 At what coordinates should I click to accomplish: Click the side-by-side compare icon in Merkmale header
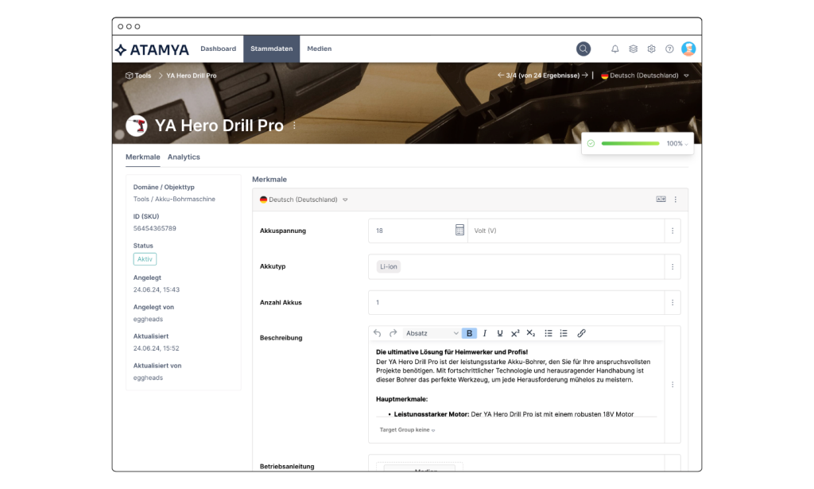point(661,200)
